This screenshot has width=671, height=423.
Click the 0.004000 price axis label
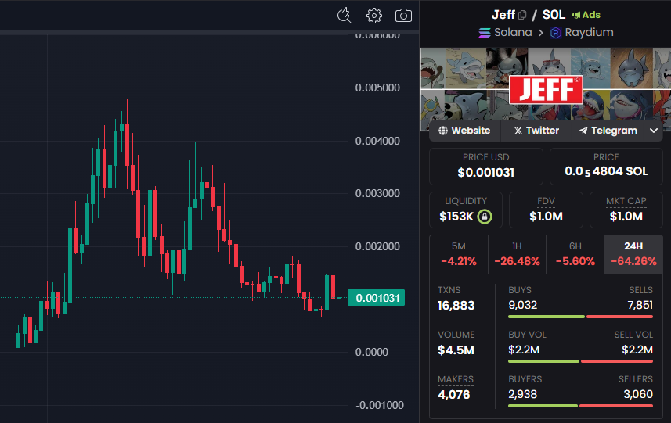pos(377,141)
